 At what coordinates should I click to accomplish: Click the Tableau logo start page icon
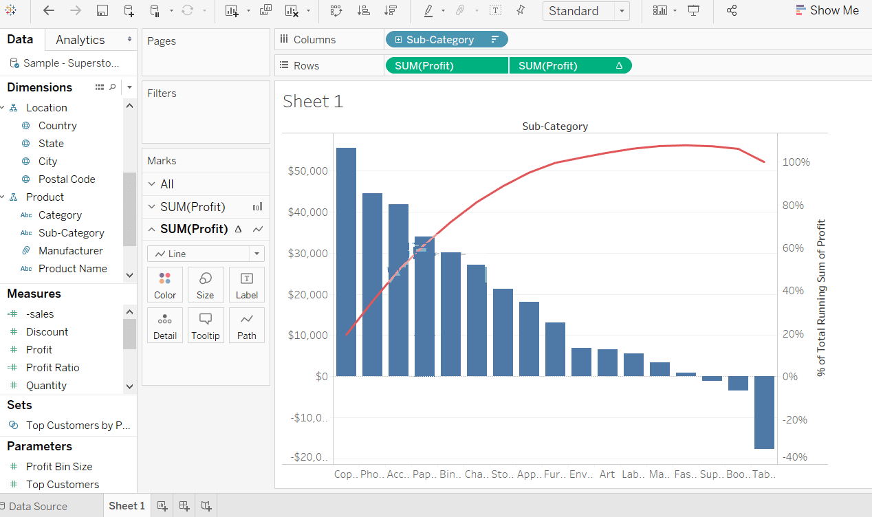[11, 10]
